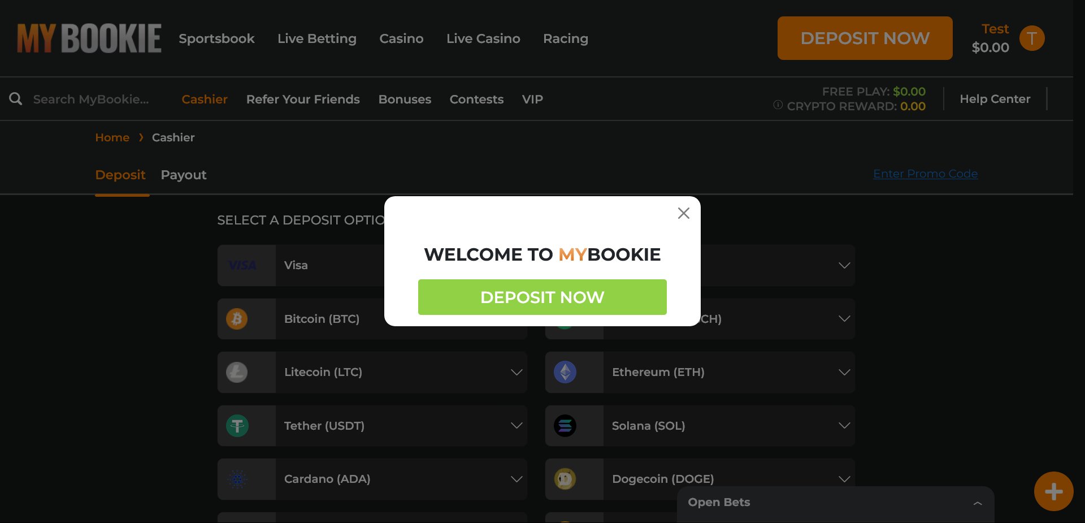
Task: Switch to the Payout tab
Action: [184, 175]
